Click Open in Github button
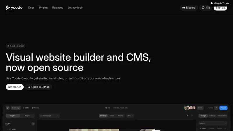 pos(38,87)
